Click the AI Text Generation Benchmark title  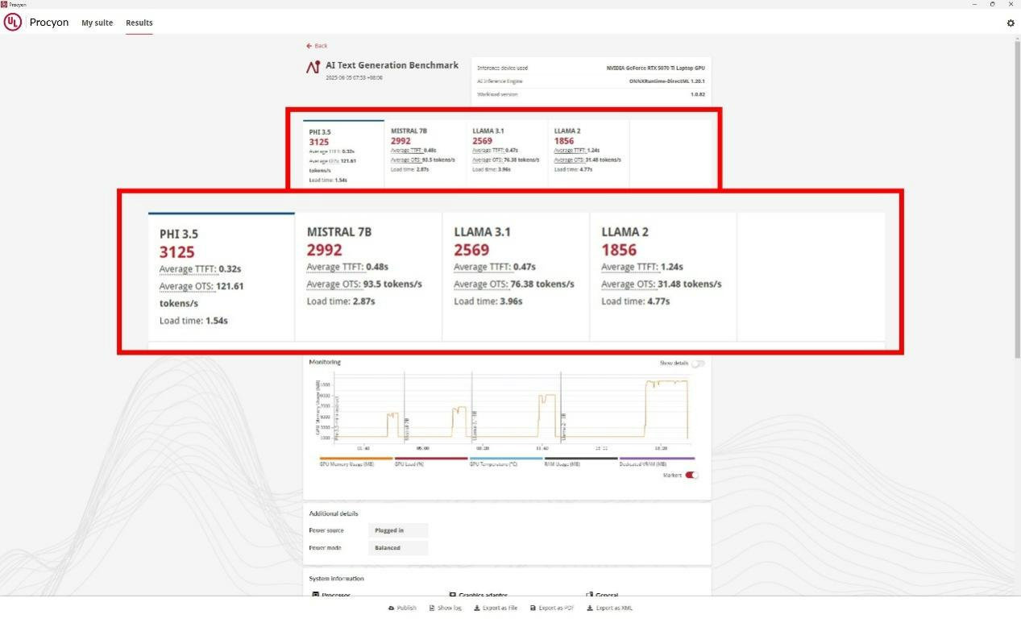coord(392,65)
